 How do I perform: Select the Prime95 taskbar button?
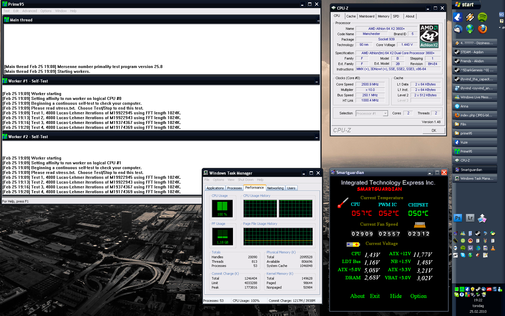pyautogui.click(x=475, y=151)
